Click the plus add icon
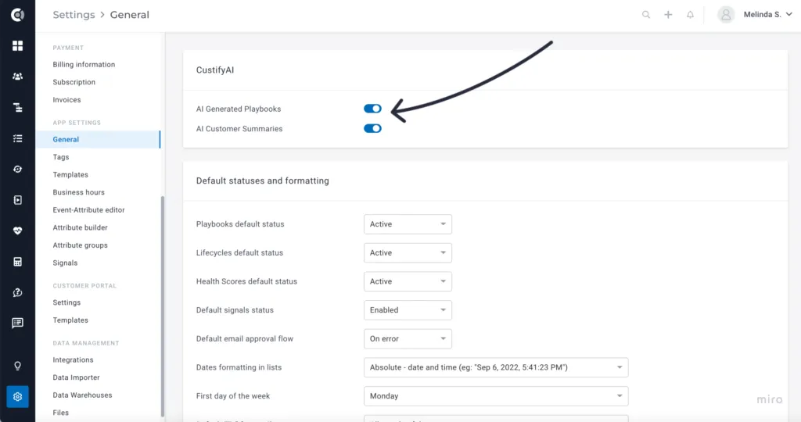The height and width of the screenshot is (422, 801). pos(668,15)
